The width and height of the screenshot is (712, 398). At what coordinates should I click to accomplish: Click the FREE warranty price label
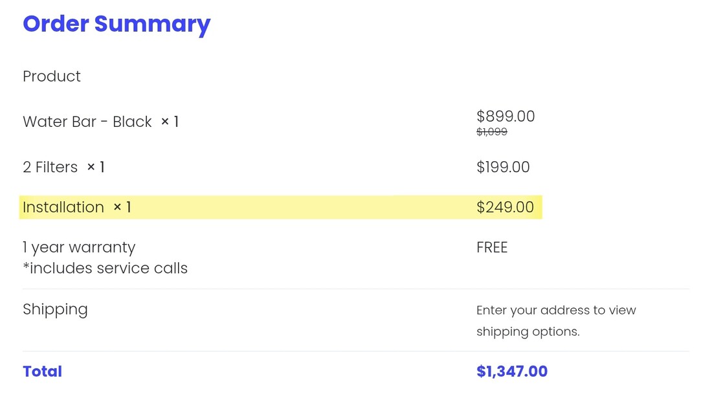(492, 247)
